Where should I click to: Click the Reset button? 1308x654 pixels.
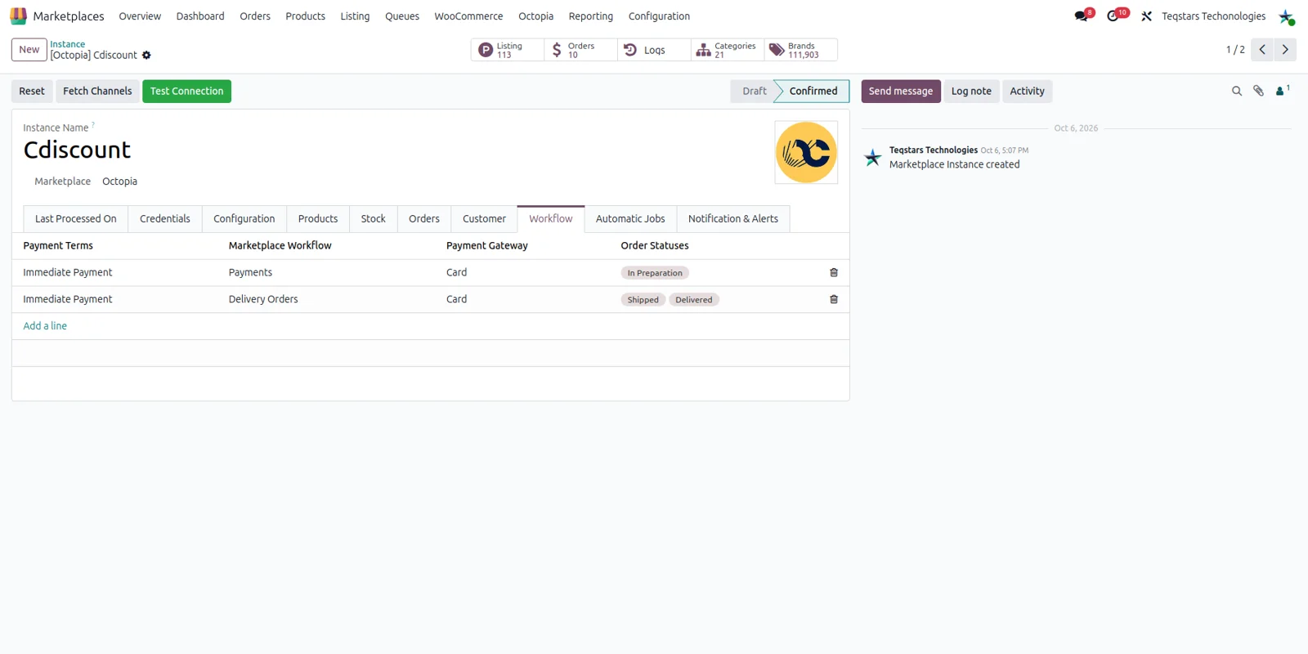(x=32, y=92)
